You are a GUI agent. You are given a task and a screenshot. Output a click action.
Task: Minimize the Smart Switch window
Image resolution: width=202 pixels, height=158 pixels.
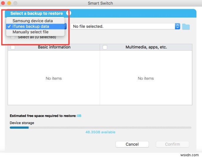pos(9,3)
